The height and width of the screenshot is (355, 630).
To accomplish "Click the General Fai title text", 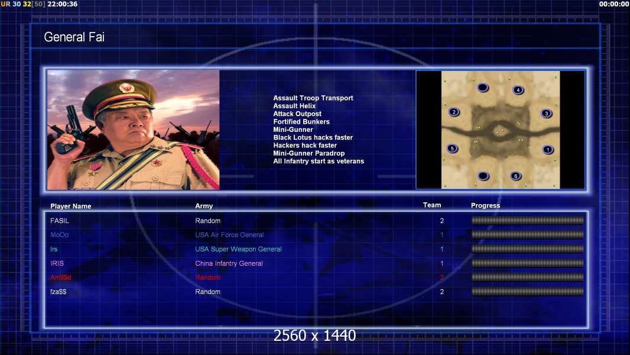I will [x=74, y=37].
